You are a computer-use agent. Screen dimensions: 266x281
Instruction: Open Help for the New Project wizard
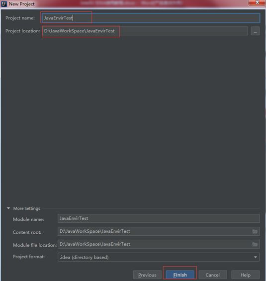[x=246, y=275]
